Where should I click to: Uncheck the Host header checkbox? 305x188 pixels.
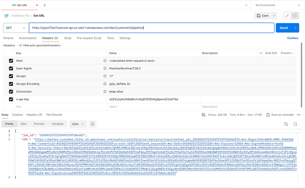pos(11,61)
